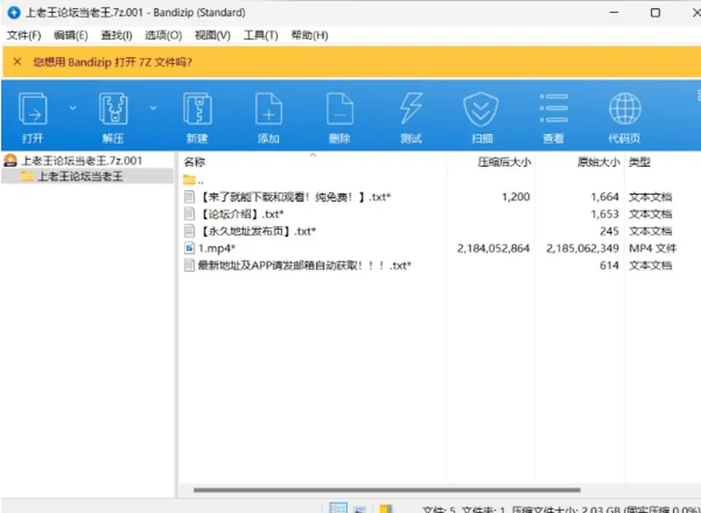Select the file 最新地址及APP请发邮箱自动获取！！！.txt
Viewport: 701px width, 513px height.
pos(304,266)
